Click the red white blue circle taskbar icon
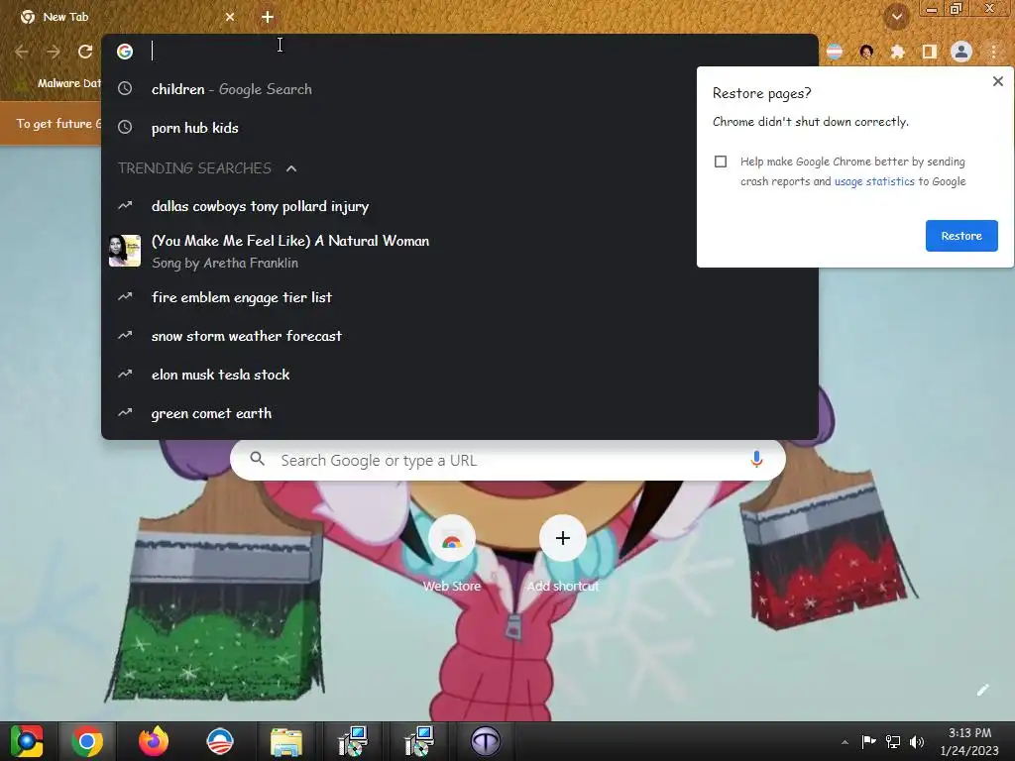The width and height of the screenshot is (1015, 761). [219, 741]
